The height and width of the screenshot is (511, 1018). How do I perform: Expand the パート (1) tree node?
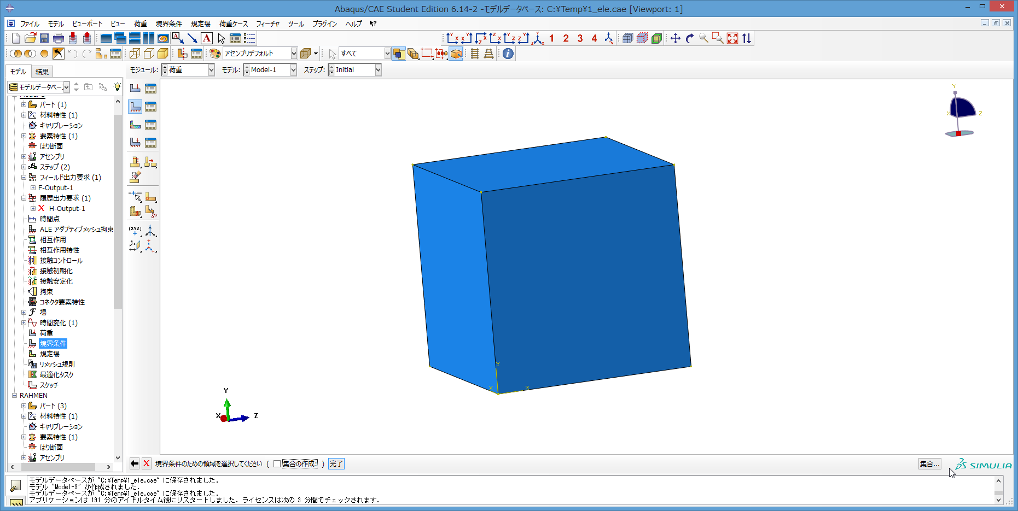[x=24, y=104]
